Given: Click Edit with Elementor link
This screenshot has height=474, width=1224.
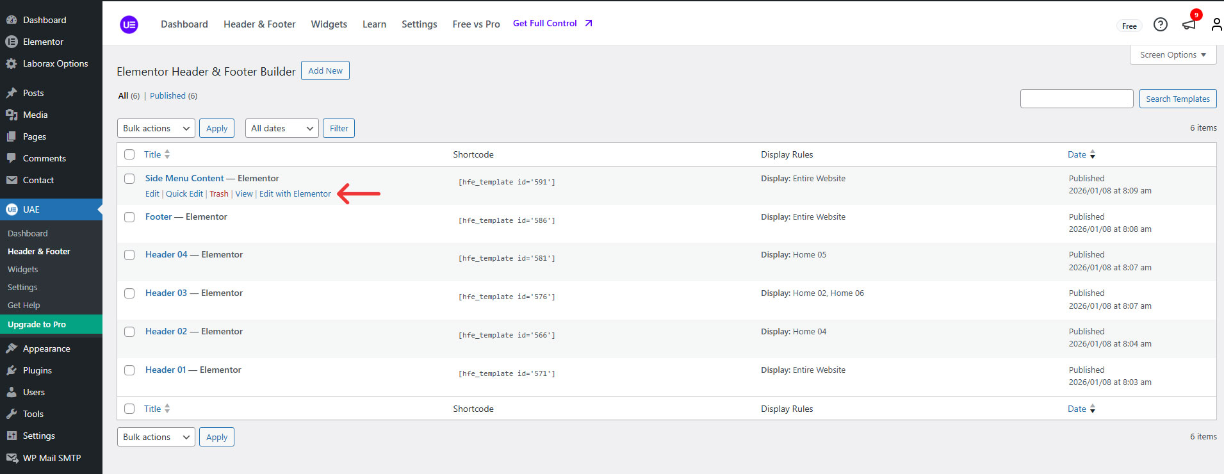Looking at the screenshot, I should click(x=295, y=194).
